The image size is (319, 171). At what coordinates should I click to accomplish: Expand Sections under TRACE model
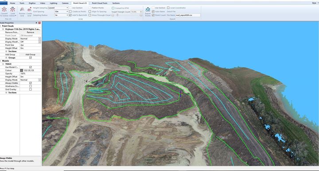pos(6,93)
